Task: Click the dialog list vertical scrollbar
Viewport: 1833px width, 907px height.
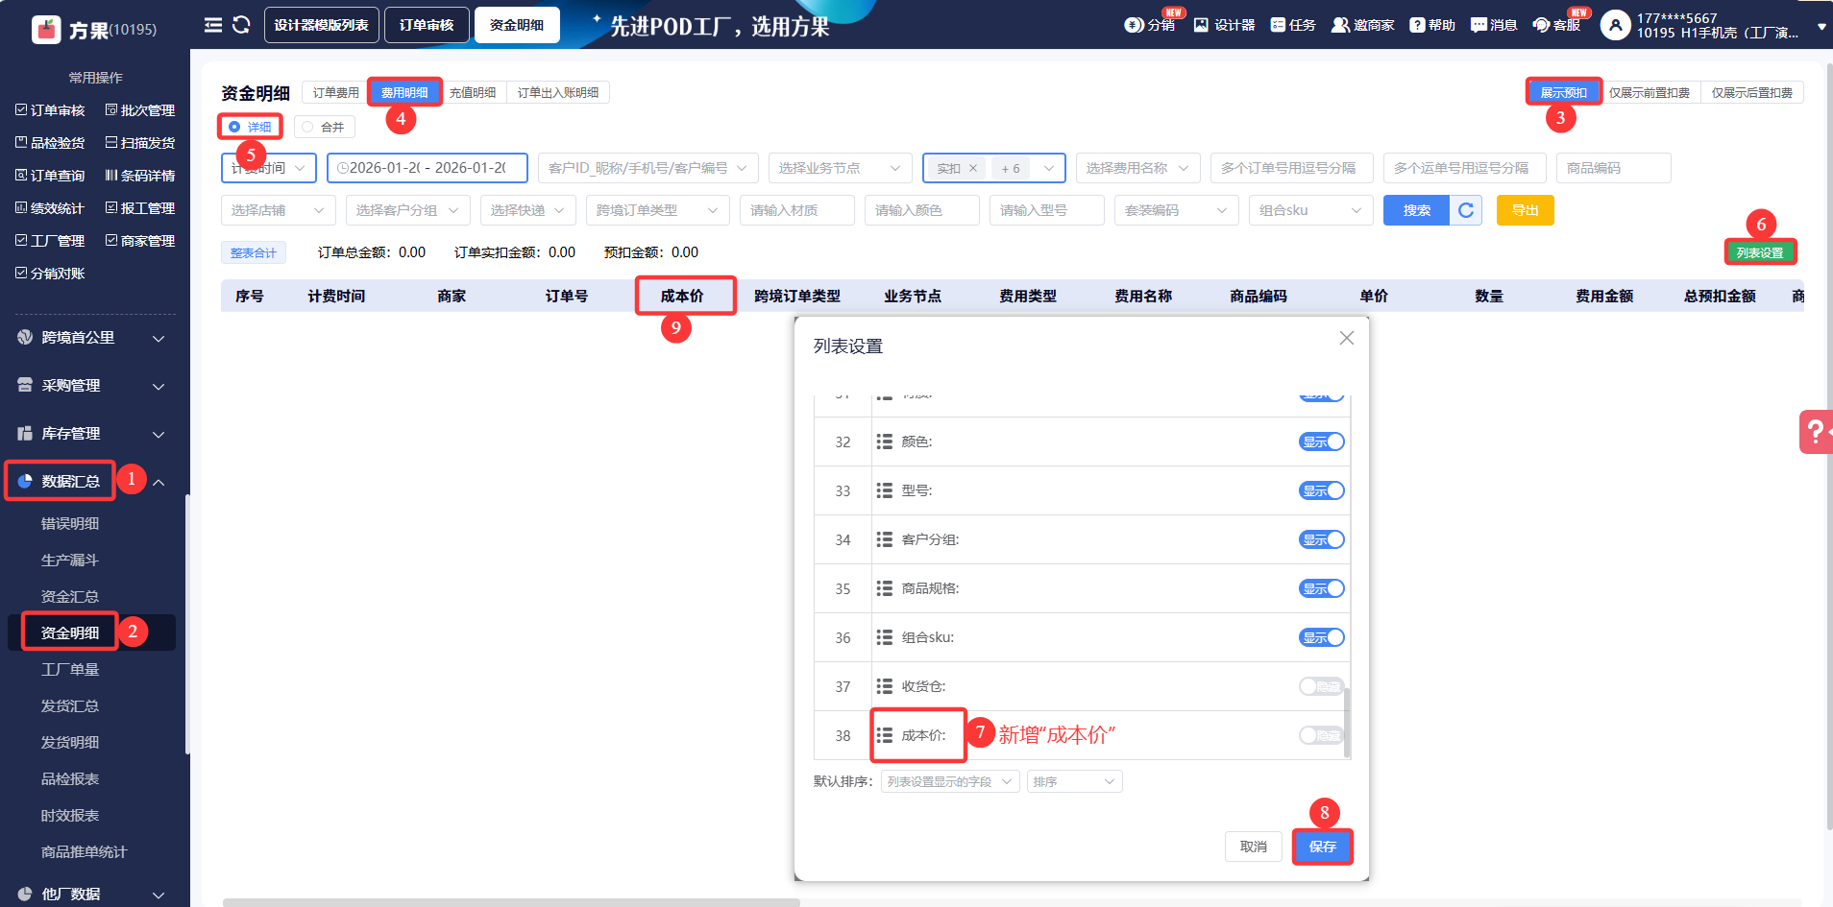Action: (1347, 721)
